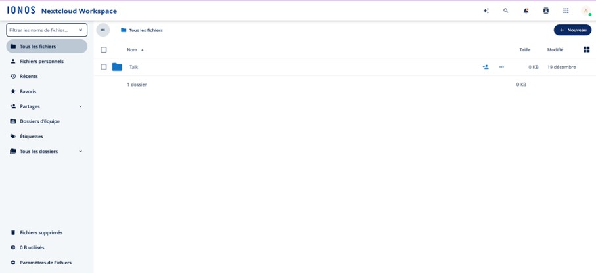
Task: Toggle the select all files checkbox
Action: pyautogui.click(x=104, y=50)
